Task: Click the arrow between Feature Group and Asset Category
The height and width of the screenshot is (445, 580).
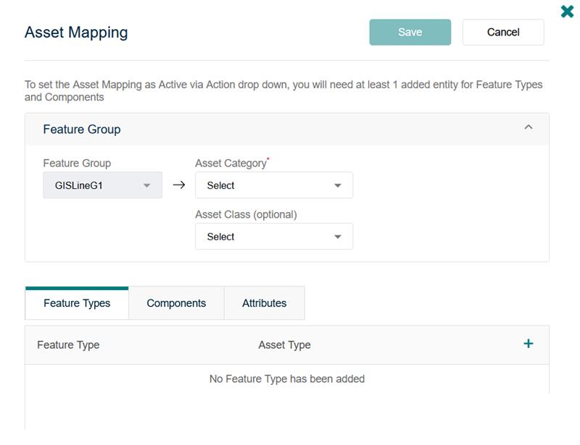Action: 178,185
